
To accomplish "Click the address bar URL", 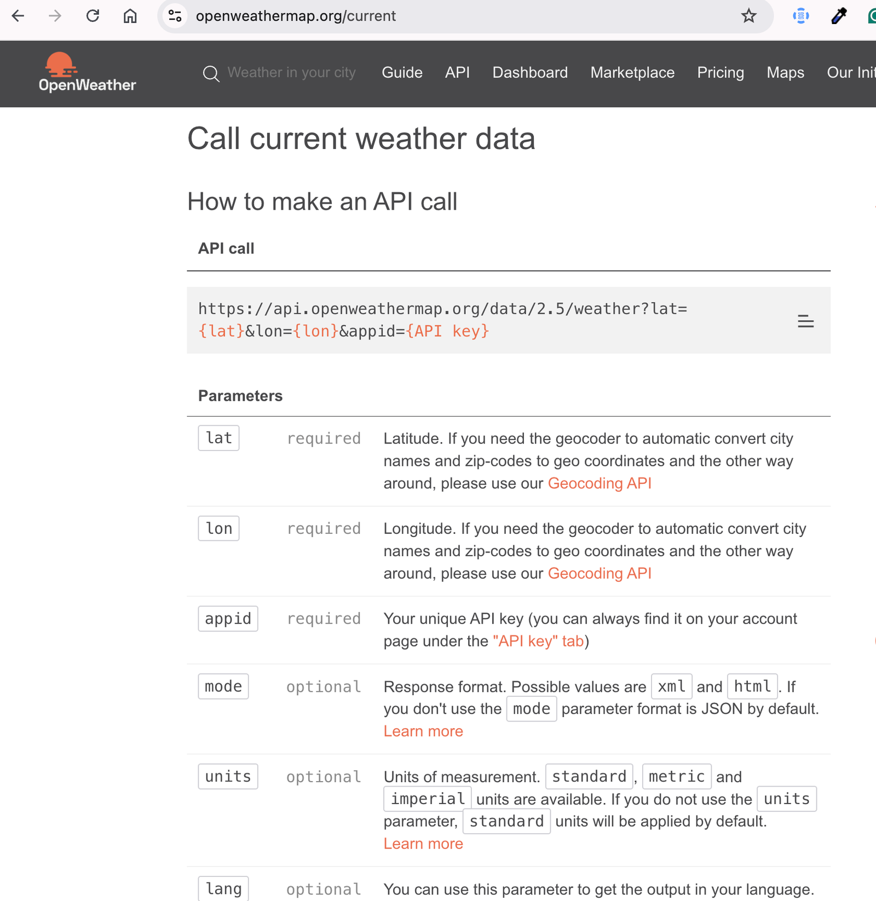I will [296, 16].
